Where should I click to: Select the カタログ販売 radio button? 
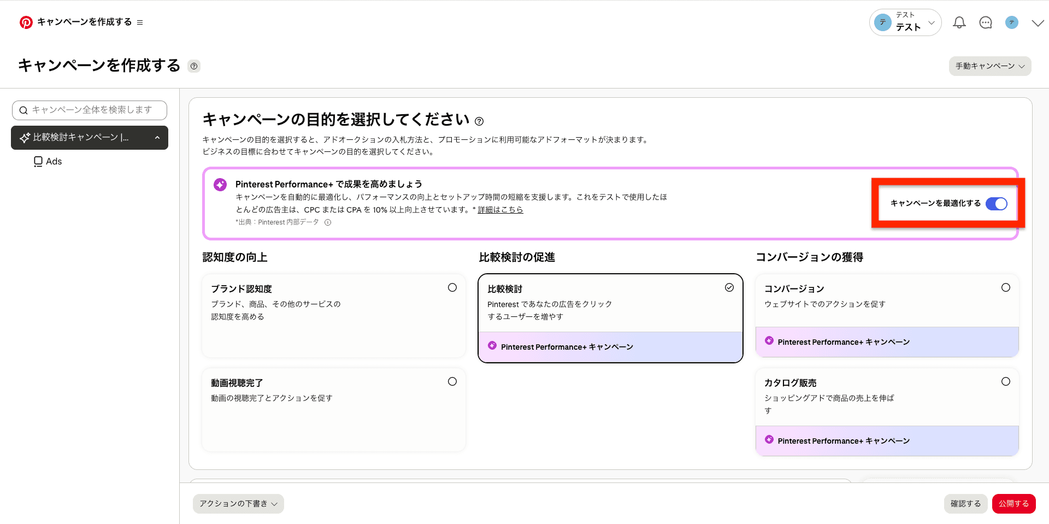(x=1006, y=381)
